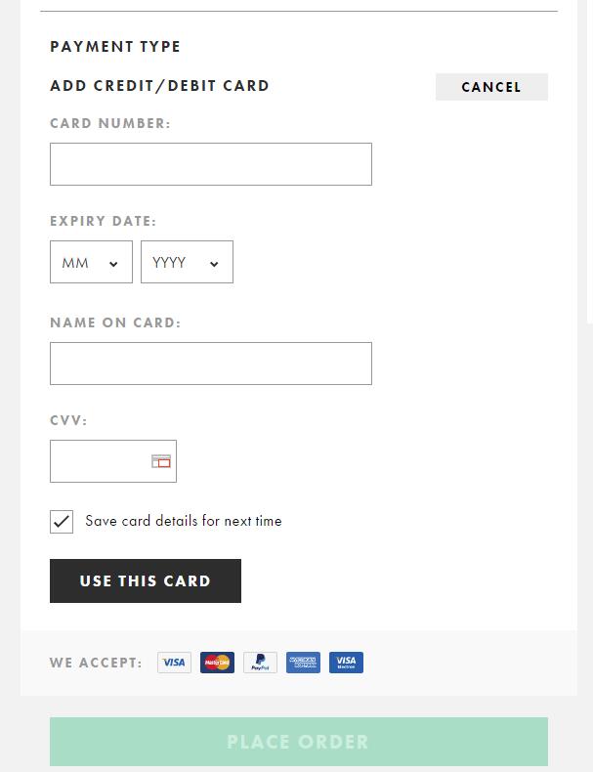The image size is (593, 772).
Task: Click the Payment Type heading
Action: click(x=115, y=46)
